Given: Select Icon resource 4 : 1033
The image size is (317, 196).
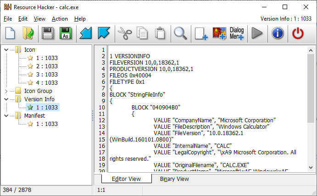Looking at the screenshot, I should (47, 83).
